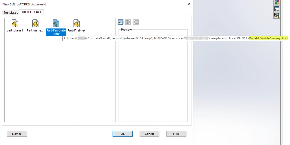290x145 pixels.
Task: Select the 3DEXPERIENCE tab
Action: click(x=31, y=12)
